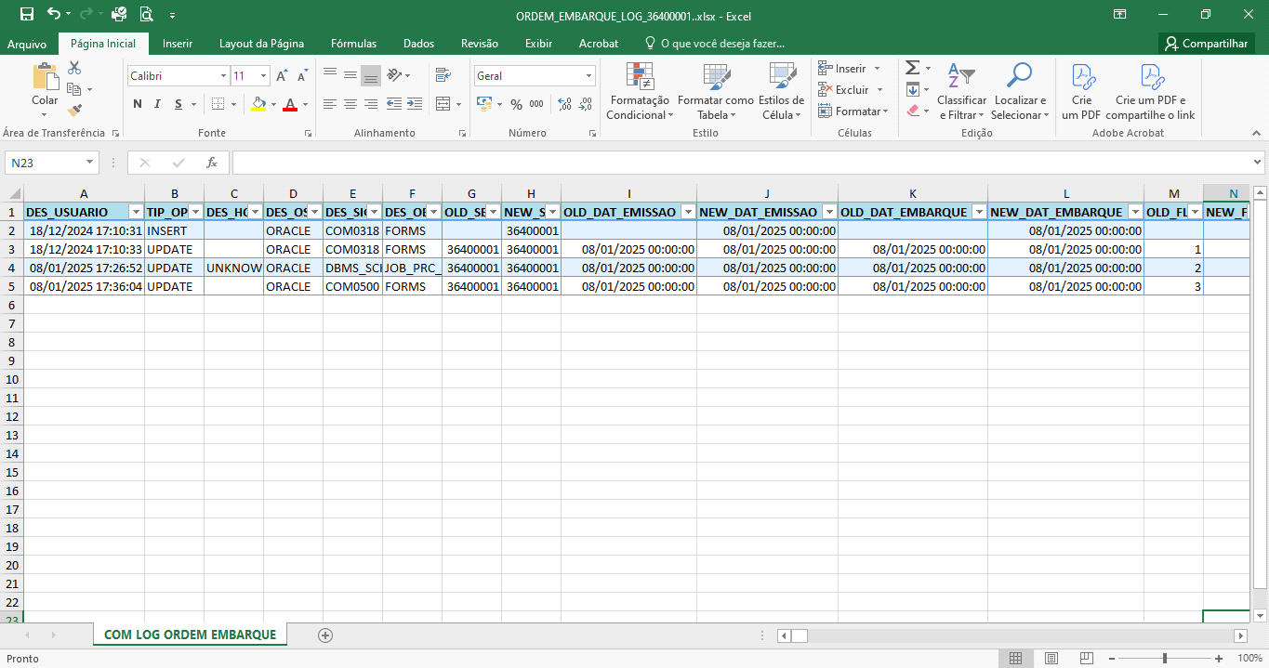1269x668 pixels.
Task: Open the NEW_DAT_EMBARQUE filter dropdown
Action: (x=1135, y=212)
